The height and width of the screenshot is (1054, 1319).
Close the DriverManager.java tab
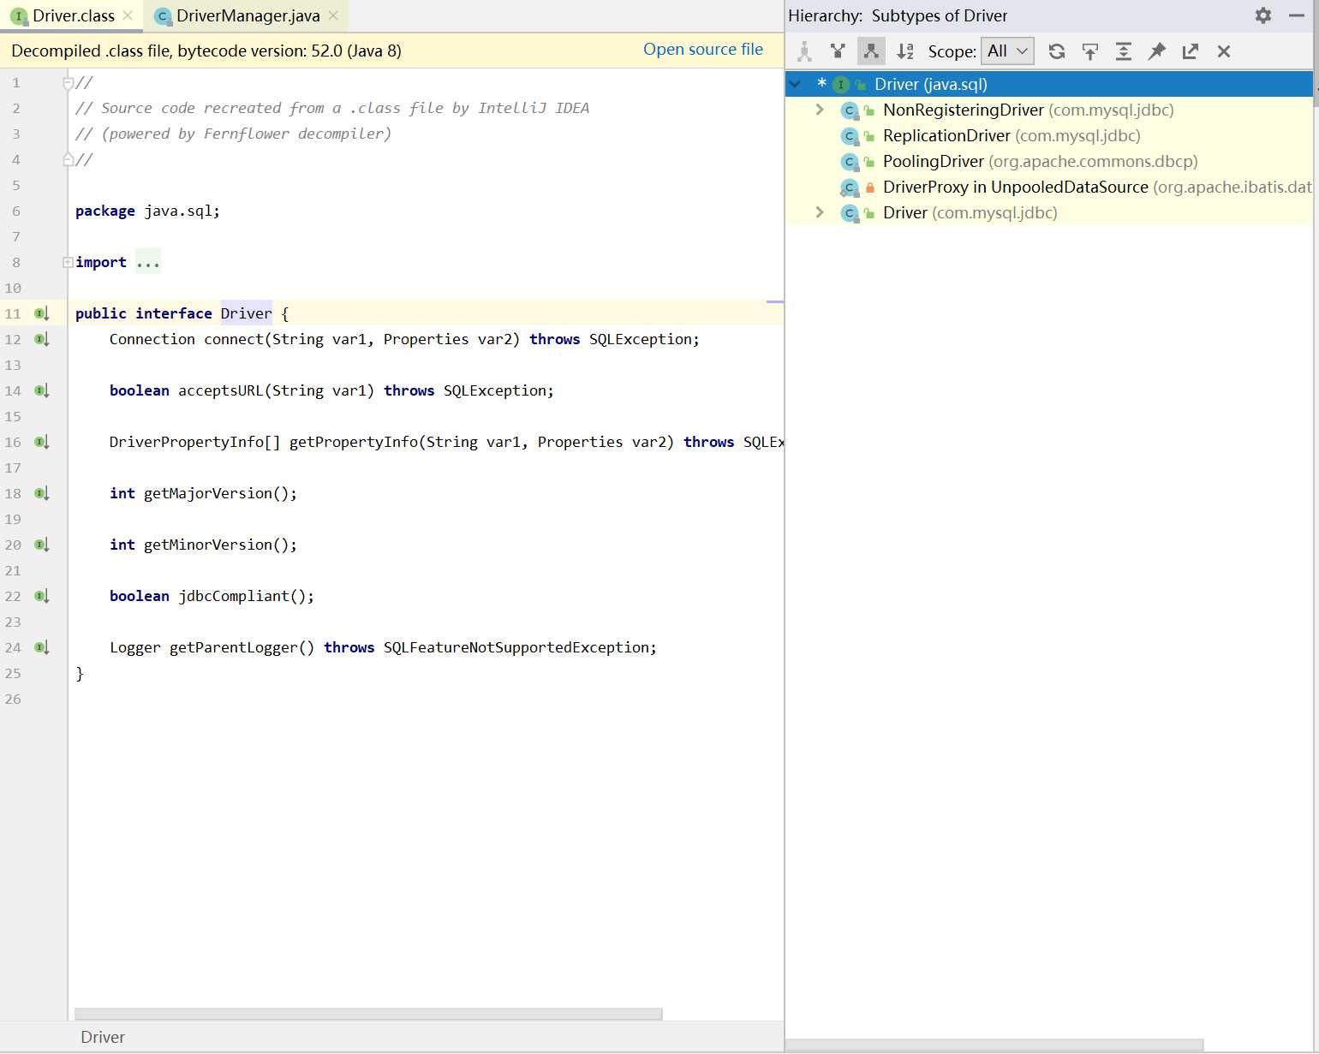tap(333, 15)
